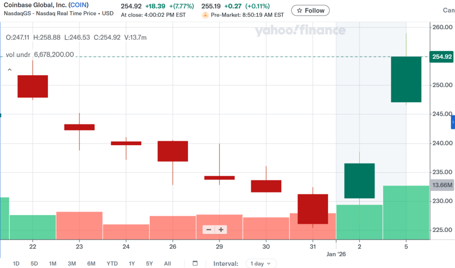The image size is (455, 268).
Task: Click the blue arrow on the right price axis
Action: point(452,122)
